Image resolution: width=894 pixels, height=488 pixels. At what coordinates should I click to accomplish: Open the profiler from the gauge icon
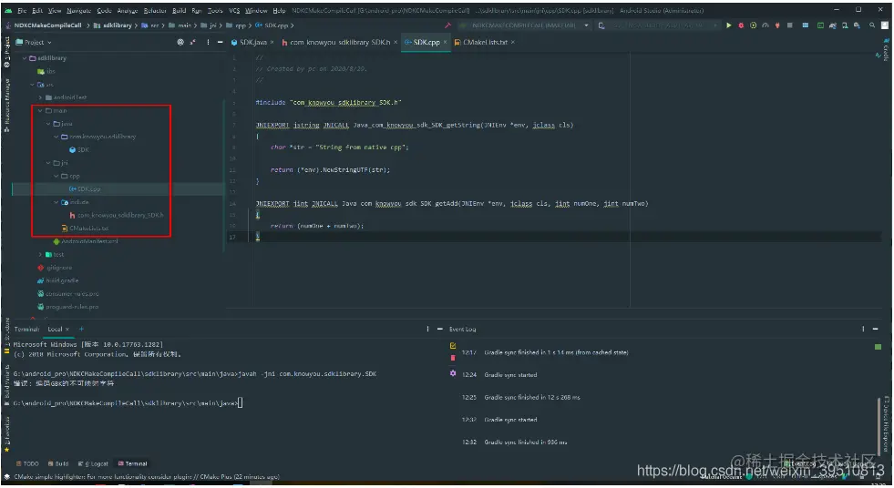coord(766,25)
